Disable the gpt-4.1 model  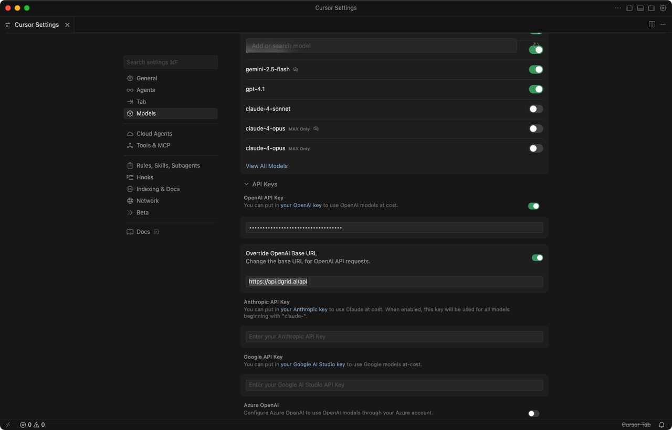(x=535, y=89)
